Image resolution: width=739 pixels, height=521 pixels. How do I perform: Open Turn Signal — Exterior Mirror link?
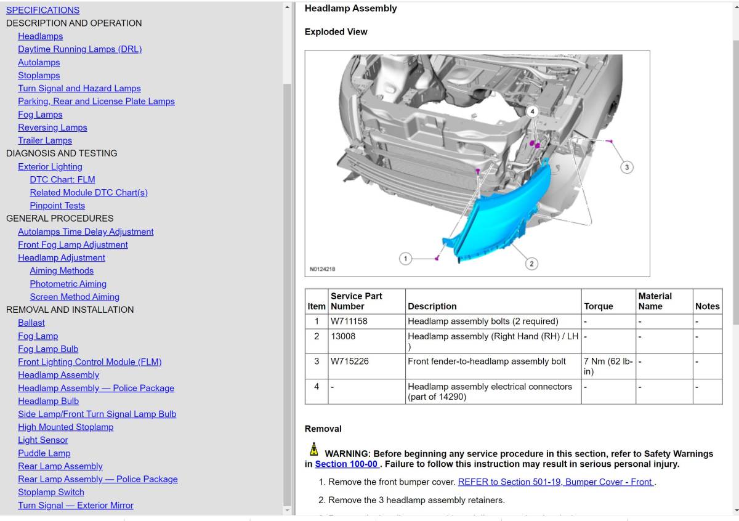tap(75, 505)
